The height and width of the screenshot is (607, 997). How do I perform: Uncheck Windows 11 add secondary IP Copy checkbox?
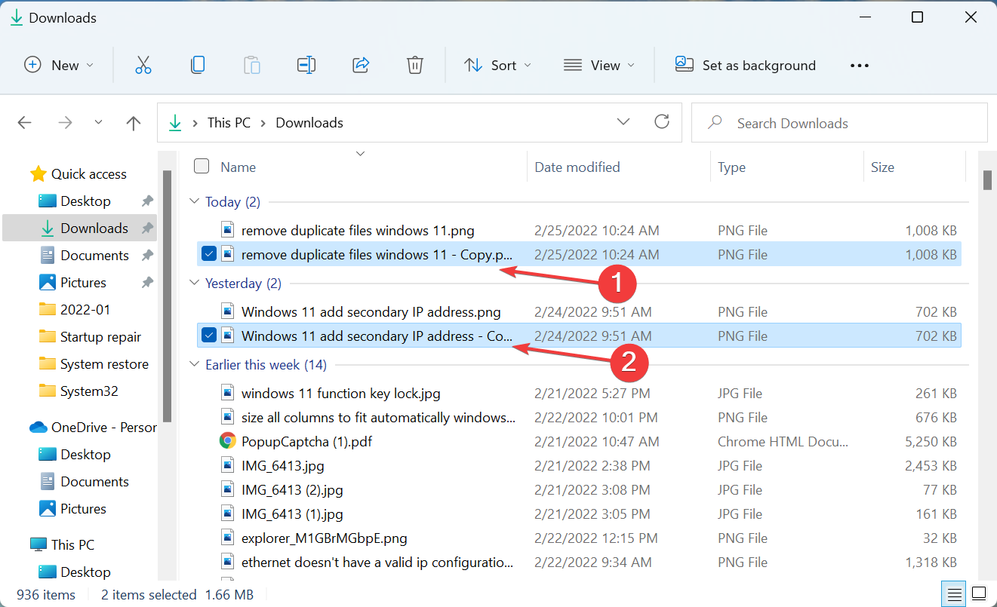tap(210, 336)
